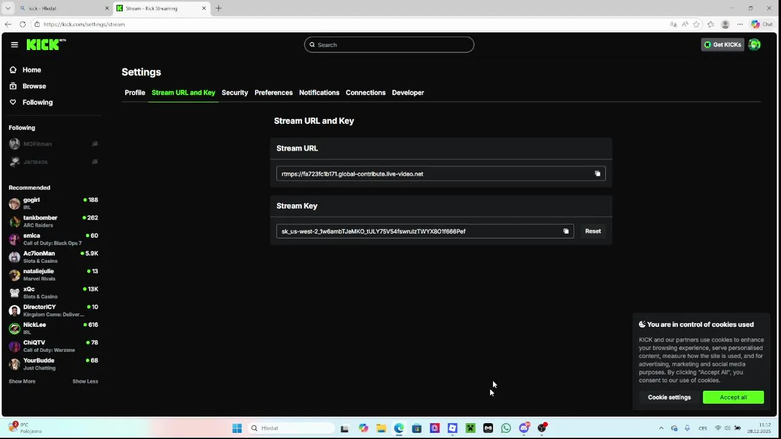Switch to the Security tab
Viewport: 781px width, 439px height.
(x=235, y=93)
